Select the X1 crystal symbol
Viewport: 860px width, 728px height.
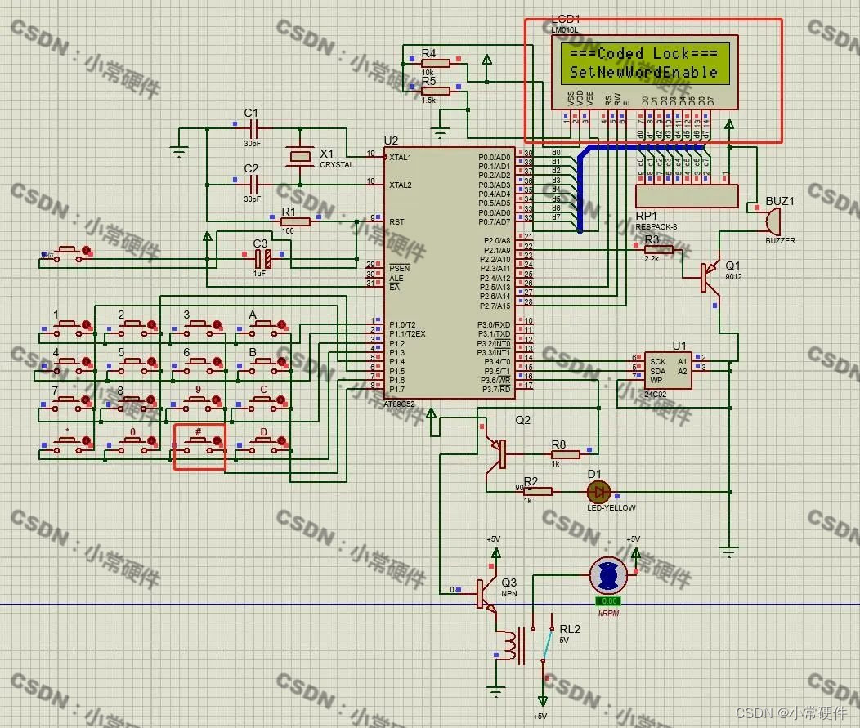click(300, 156)
